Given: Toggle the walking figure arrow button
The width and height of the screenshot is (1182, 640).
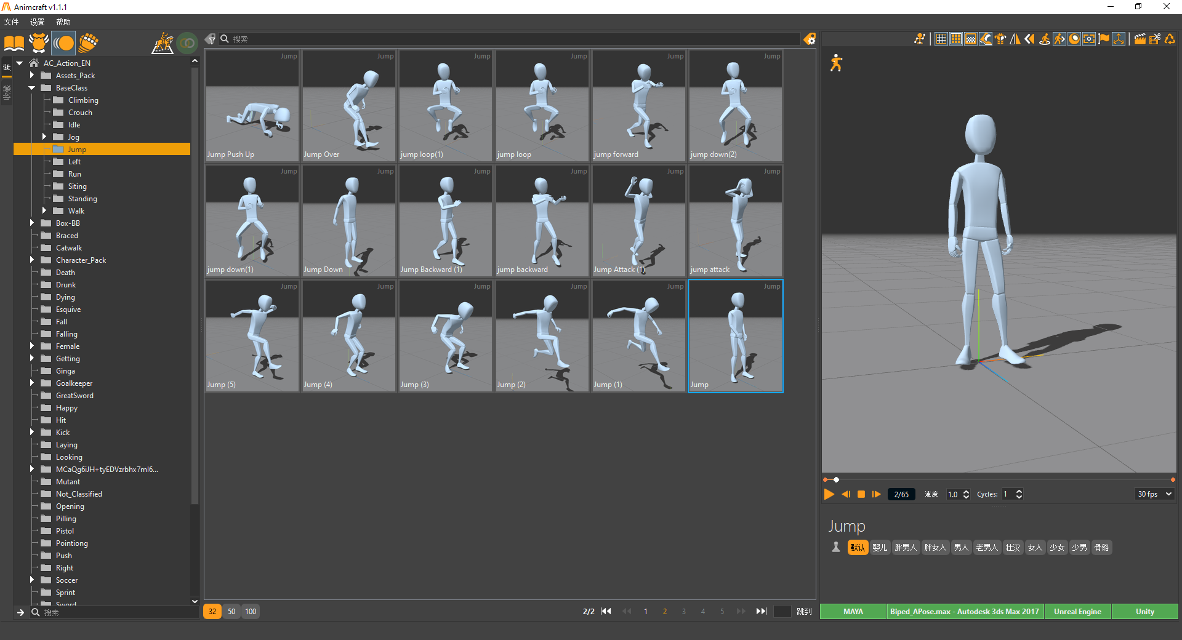Looking at the screenshot, I should [x=1059, y=39].
